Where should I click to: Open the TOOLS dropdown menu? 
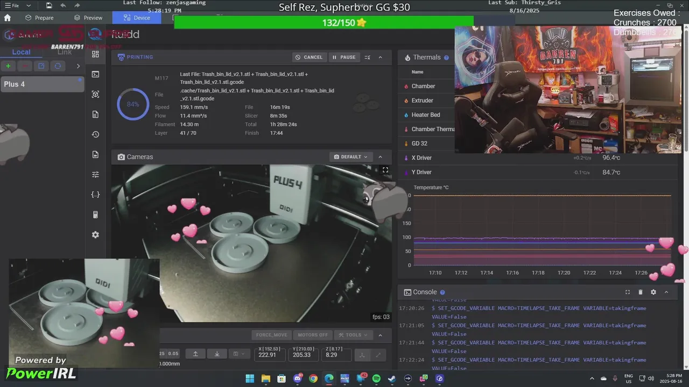(x=353, y=335)
